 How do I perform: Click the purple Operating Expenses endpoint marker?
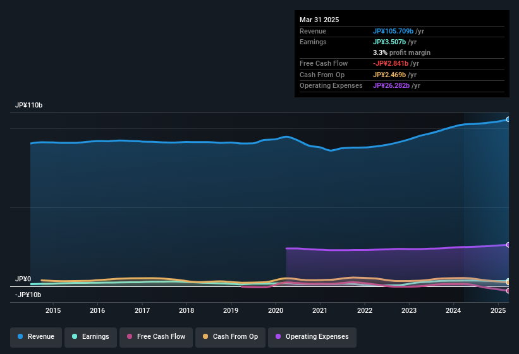pos(508,245)
